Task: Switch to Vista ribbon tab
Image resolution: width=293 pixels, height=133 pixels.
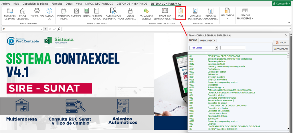Action: tap(79, 3)
